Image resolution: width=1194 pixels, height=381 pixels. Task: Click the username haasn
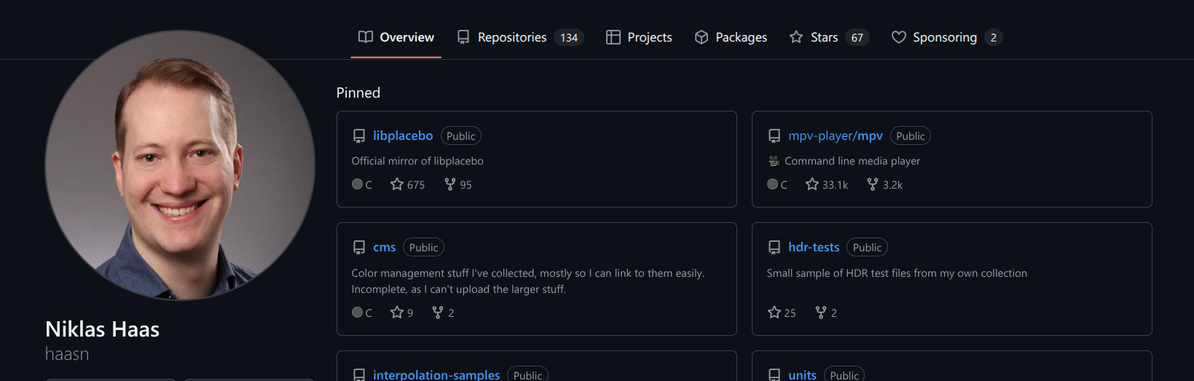[67, 354]
